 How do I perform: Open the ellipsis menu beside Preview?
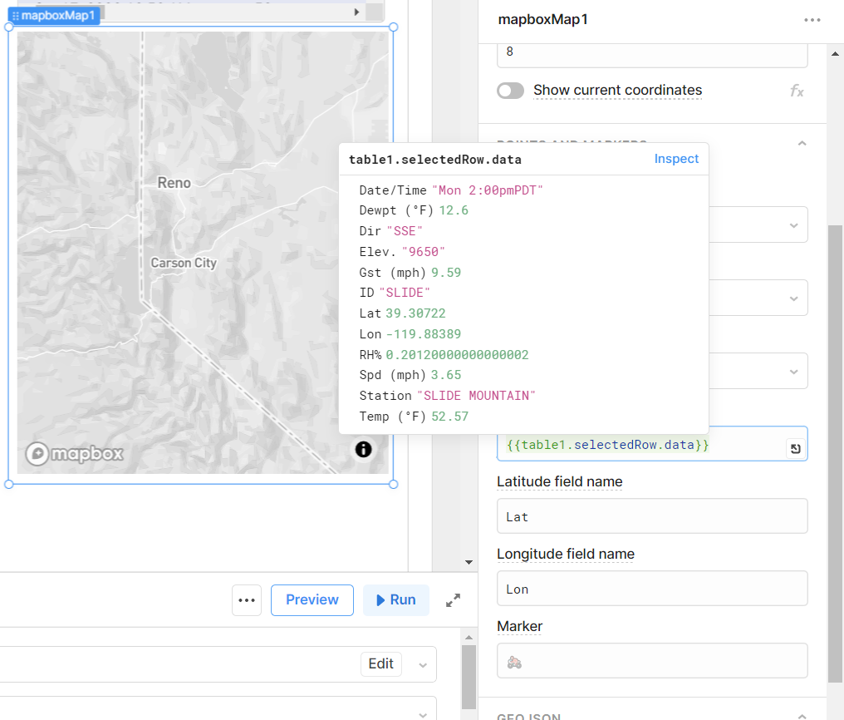(x=247, y=599)
